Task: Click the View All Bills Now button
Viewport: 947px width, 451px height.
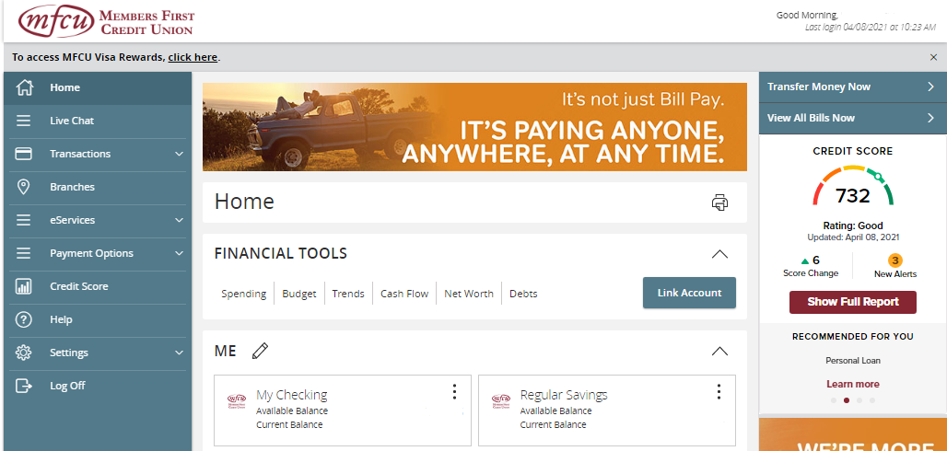Action: [853, 119]
